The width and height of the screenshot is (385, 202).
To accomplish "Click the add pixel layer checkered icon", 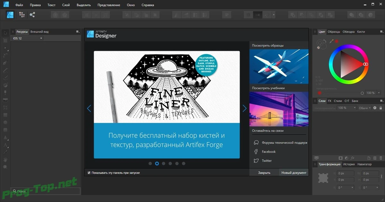I will (x=375, y=158).
